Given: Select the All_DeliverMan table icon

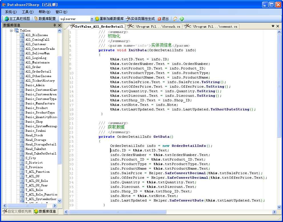Looking at the screenshot, I should click(22, 53).
